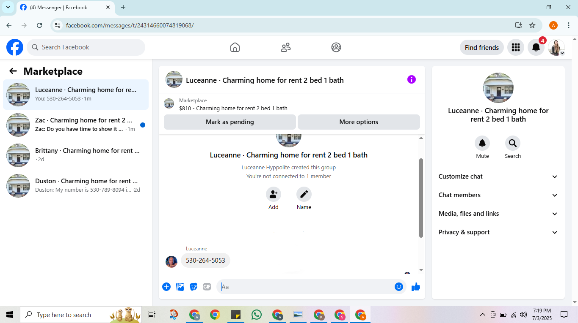Viewport: 578px width, 323px height.
Task: Open the Chrome three-dot menu
Action: pos(569,25)
